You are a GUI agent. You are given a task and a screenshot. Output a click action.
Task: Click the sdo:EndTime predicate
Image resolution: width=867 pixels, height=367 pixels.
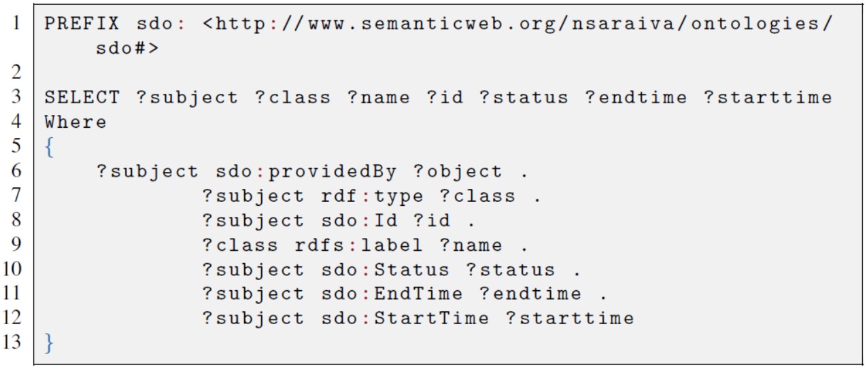[391, 294]
